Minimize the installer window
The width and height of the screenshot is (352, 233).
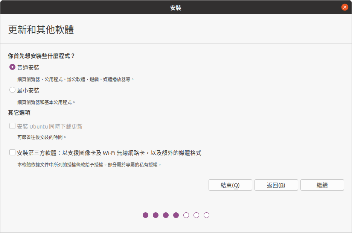332,8
